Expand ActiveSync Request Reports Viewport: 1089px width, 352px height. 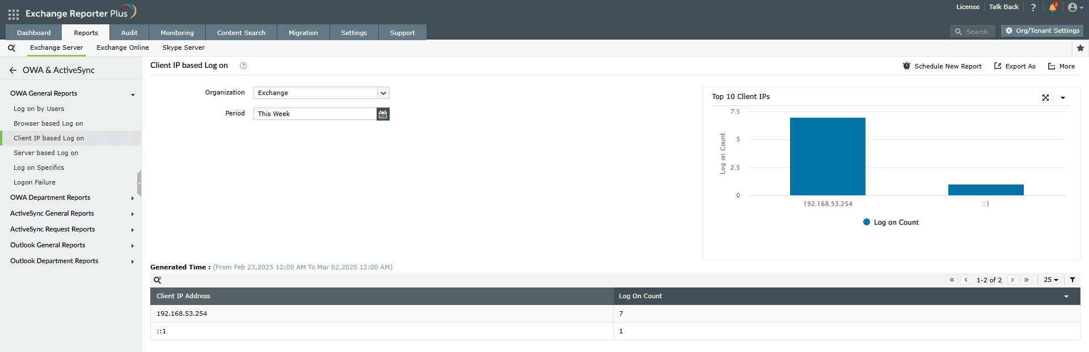(70, 229)
